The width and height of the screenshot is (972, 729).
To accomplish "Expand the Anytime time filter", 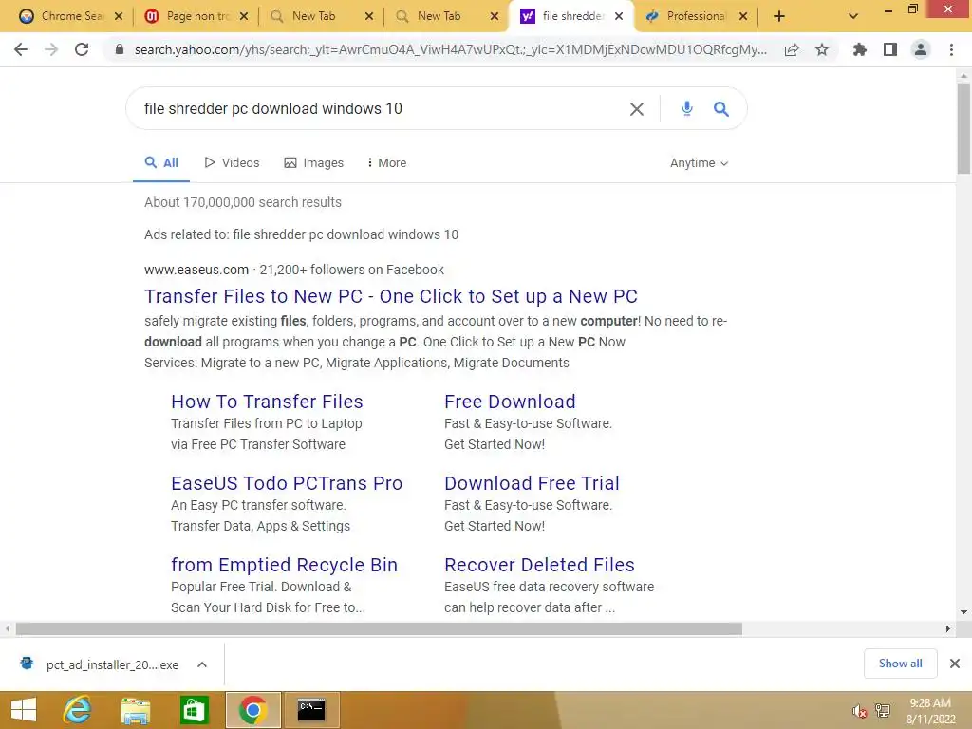I will (x=699, y=163).
